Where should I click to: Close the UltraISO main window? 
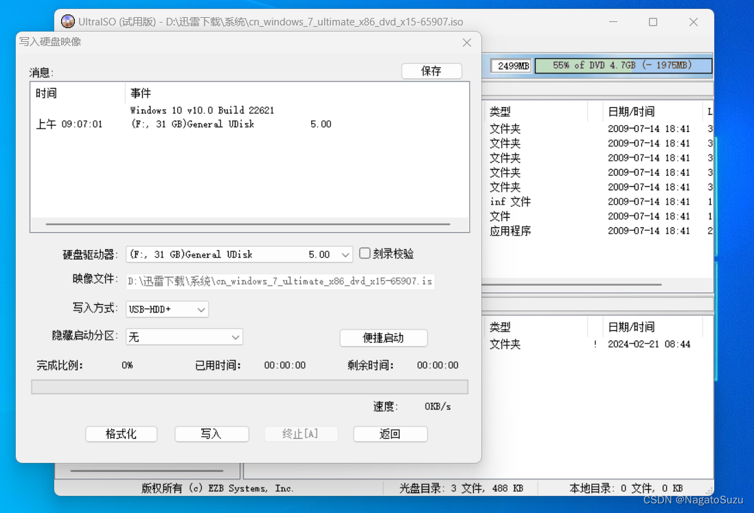pos(693,22)
